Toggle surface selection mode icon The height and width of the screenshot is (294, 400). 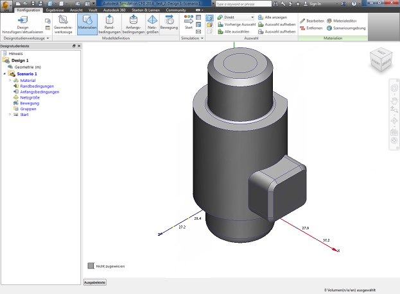tap(210, 25)
